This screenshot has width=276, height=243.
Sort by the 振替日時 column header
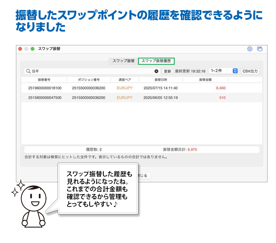tap(161, 80)
